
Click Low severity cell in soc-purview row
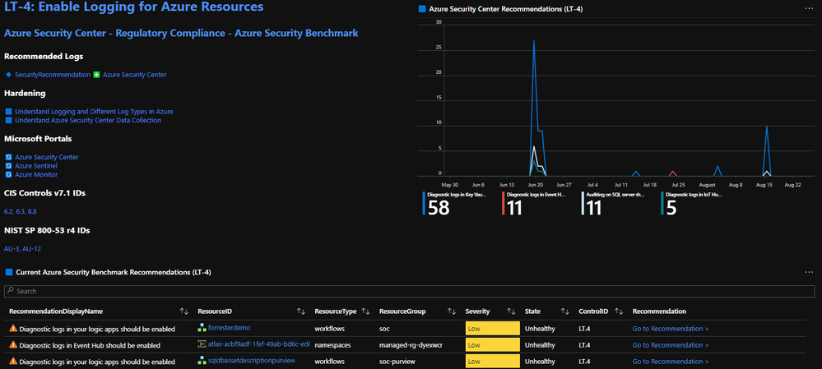click(x=492, y=361)
